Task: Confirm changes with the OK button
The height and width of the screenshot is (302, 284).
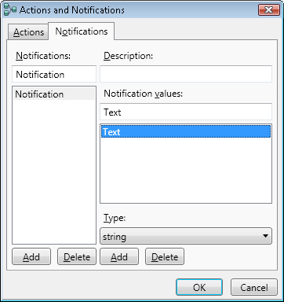Action: tap(199, 287)
